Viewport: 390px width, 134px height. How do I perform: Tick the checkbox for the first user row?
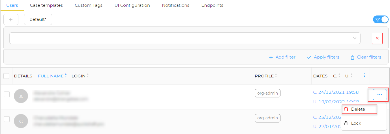[7, 94]
